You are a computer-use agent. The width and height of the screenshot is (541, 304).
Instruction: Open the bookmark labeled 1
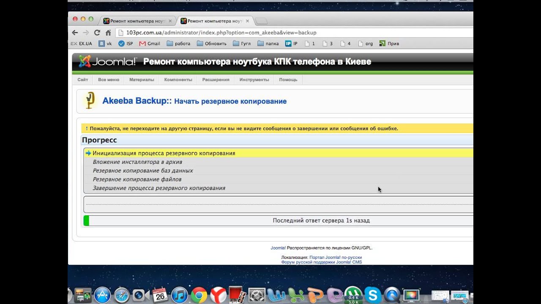click(310, 43)
